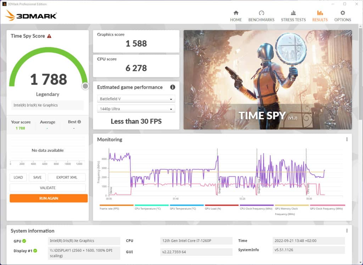Toggle CPU Clock Frequency legend entry

tap(257, 207)
